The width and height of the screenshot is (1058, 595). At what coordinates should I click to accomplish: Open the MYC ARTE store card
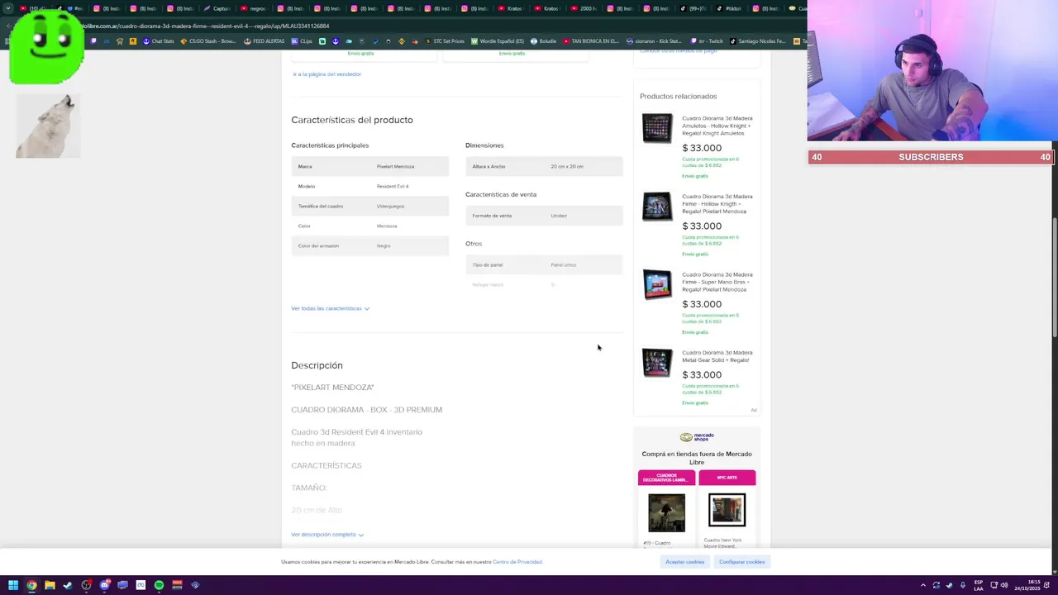point(727,478)
